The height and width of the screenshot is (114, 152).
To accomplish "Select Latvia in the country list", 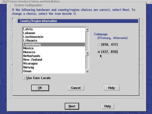I will (54, 29).
